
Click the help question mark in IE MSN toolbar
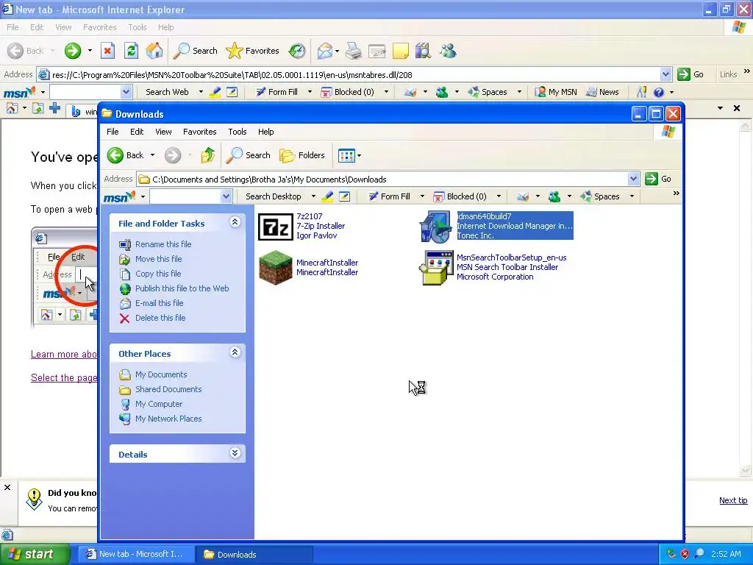pos(659,92)
